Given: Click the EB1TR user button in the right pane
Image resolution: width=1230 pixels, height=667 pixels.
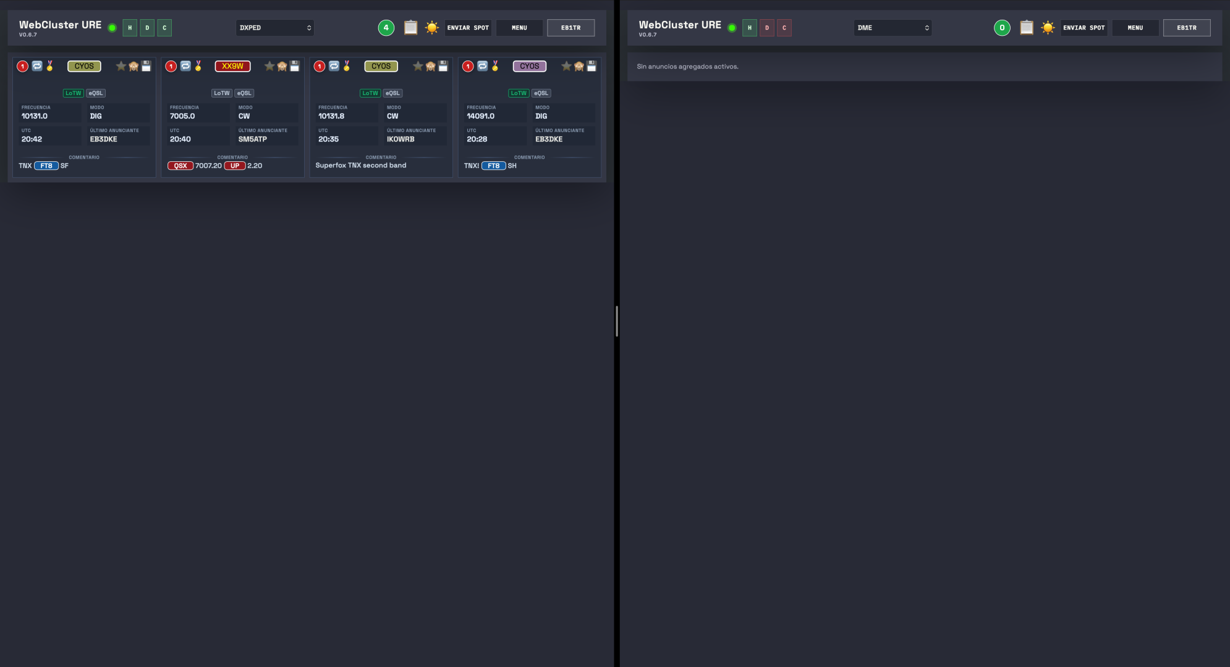Looking at the screenshot, I should coord(1187,28).
